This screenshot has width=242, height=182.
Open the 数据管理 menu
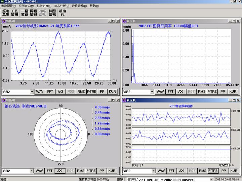click(x=80, y=6)
